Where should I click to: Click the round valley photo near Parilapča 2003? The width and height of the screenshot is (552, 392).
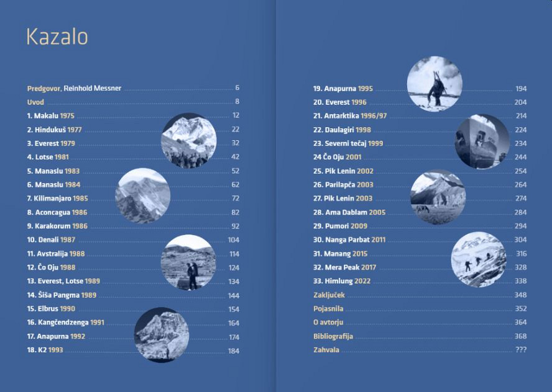tap(438, 197)
